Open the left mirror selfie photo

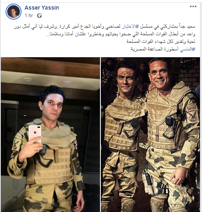pos(50,134)
